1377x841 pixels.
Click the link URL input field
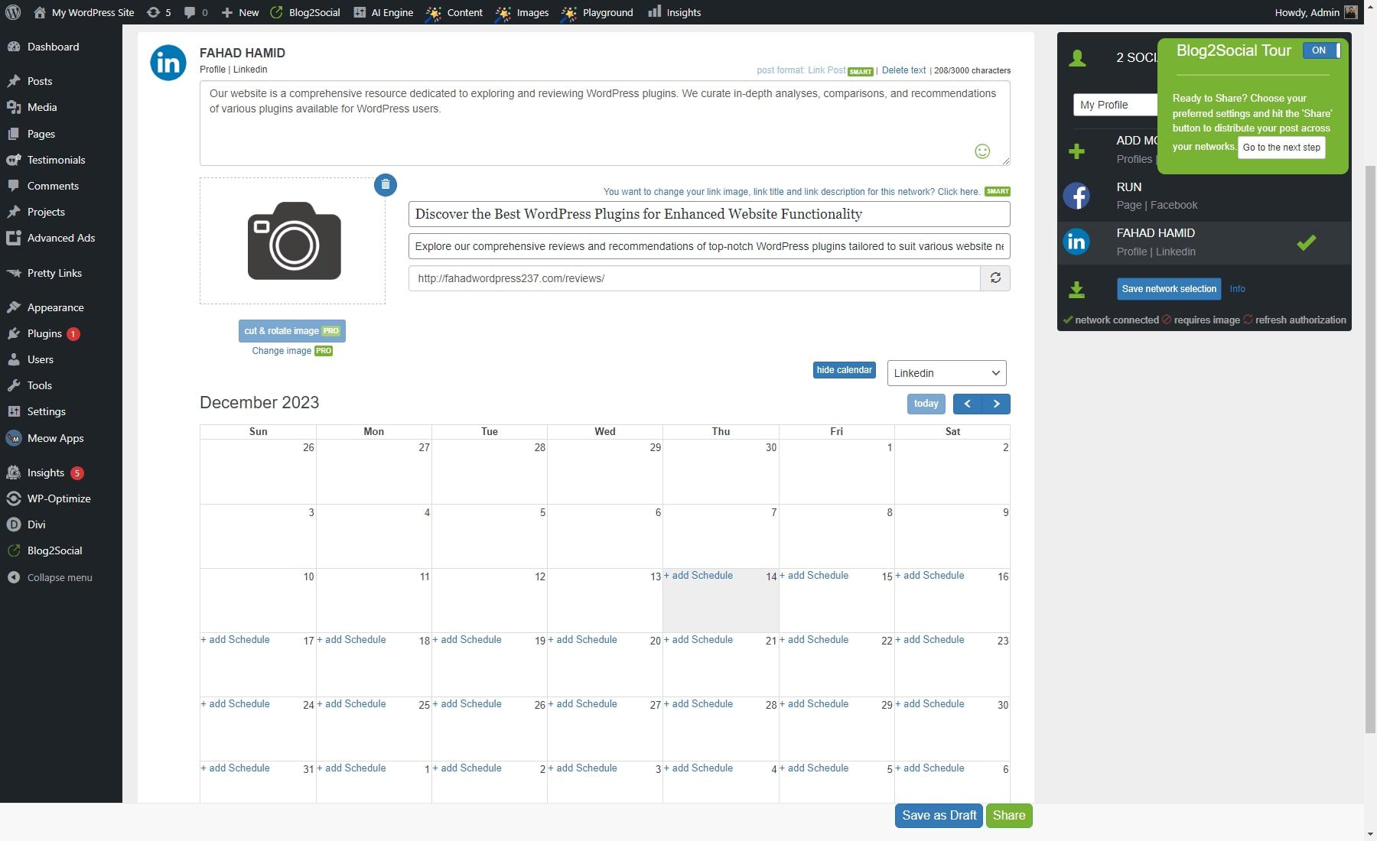point(688,278)
